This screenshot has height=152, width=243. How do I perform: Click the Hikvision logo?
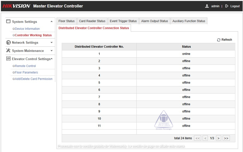click(x=16, y=6)
